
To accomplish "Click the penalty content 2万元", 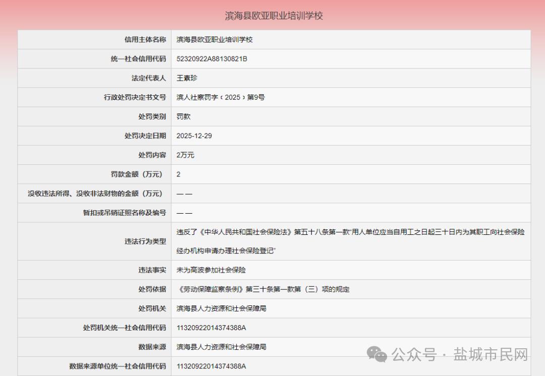I will tap(185, 155).
